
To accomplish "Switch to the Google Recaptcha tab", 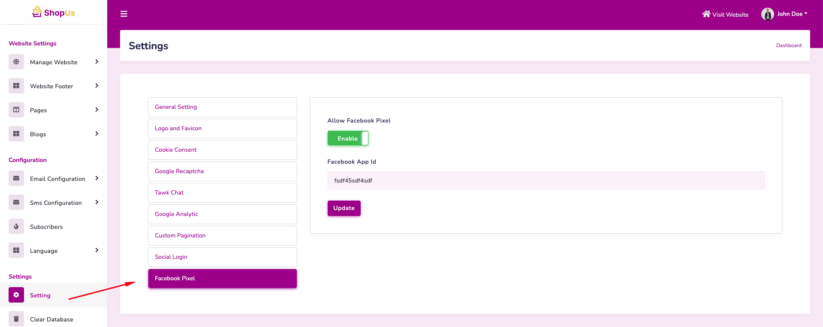I will point(222,171).
